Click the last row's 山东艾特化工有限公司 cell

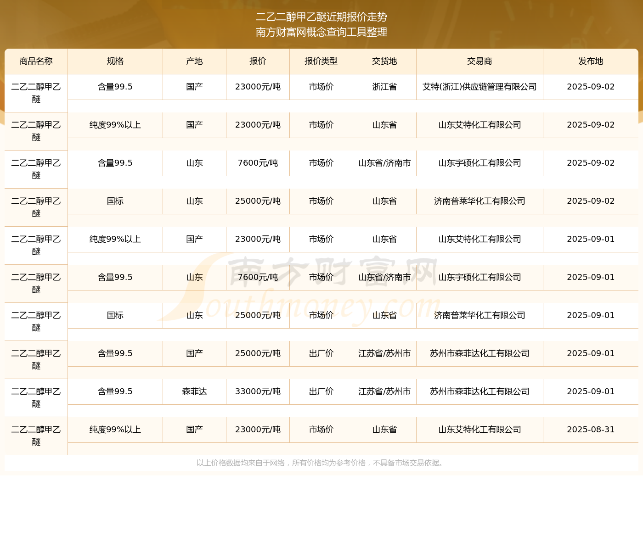(479, 430)
